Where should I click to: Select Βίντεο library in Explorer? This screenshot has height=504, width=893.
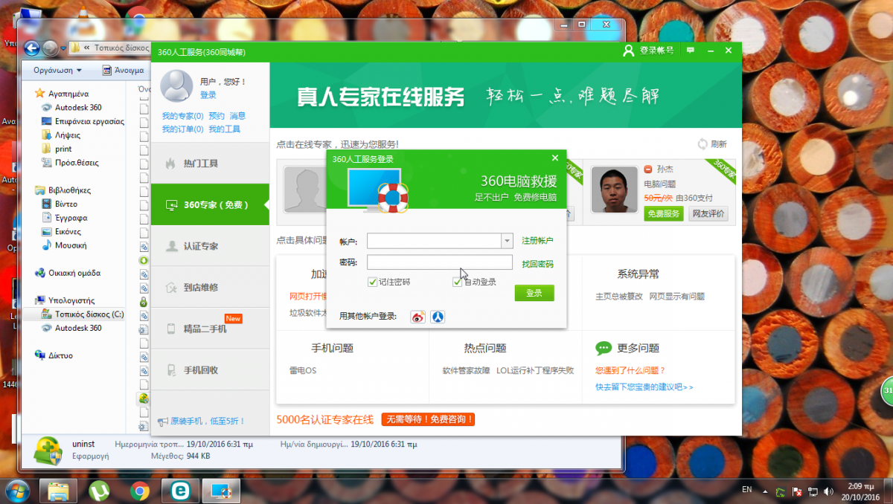coord(60,204)
